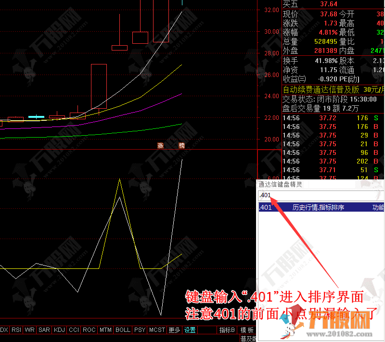The image size is (385, 342).
Task: Open the MTM indicator tab
Action: tap(105, 330)
